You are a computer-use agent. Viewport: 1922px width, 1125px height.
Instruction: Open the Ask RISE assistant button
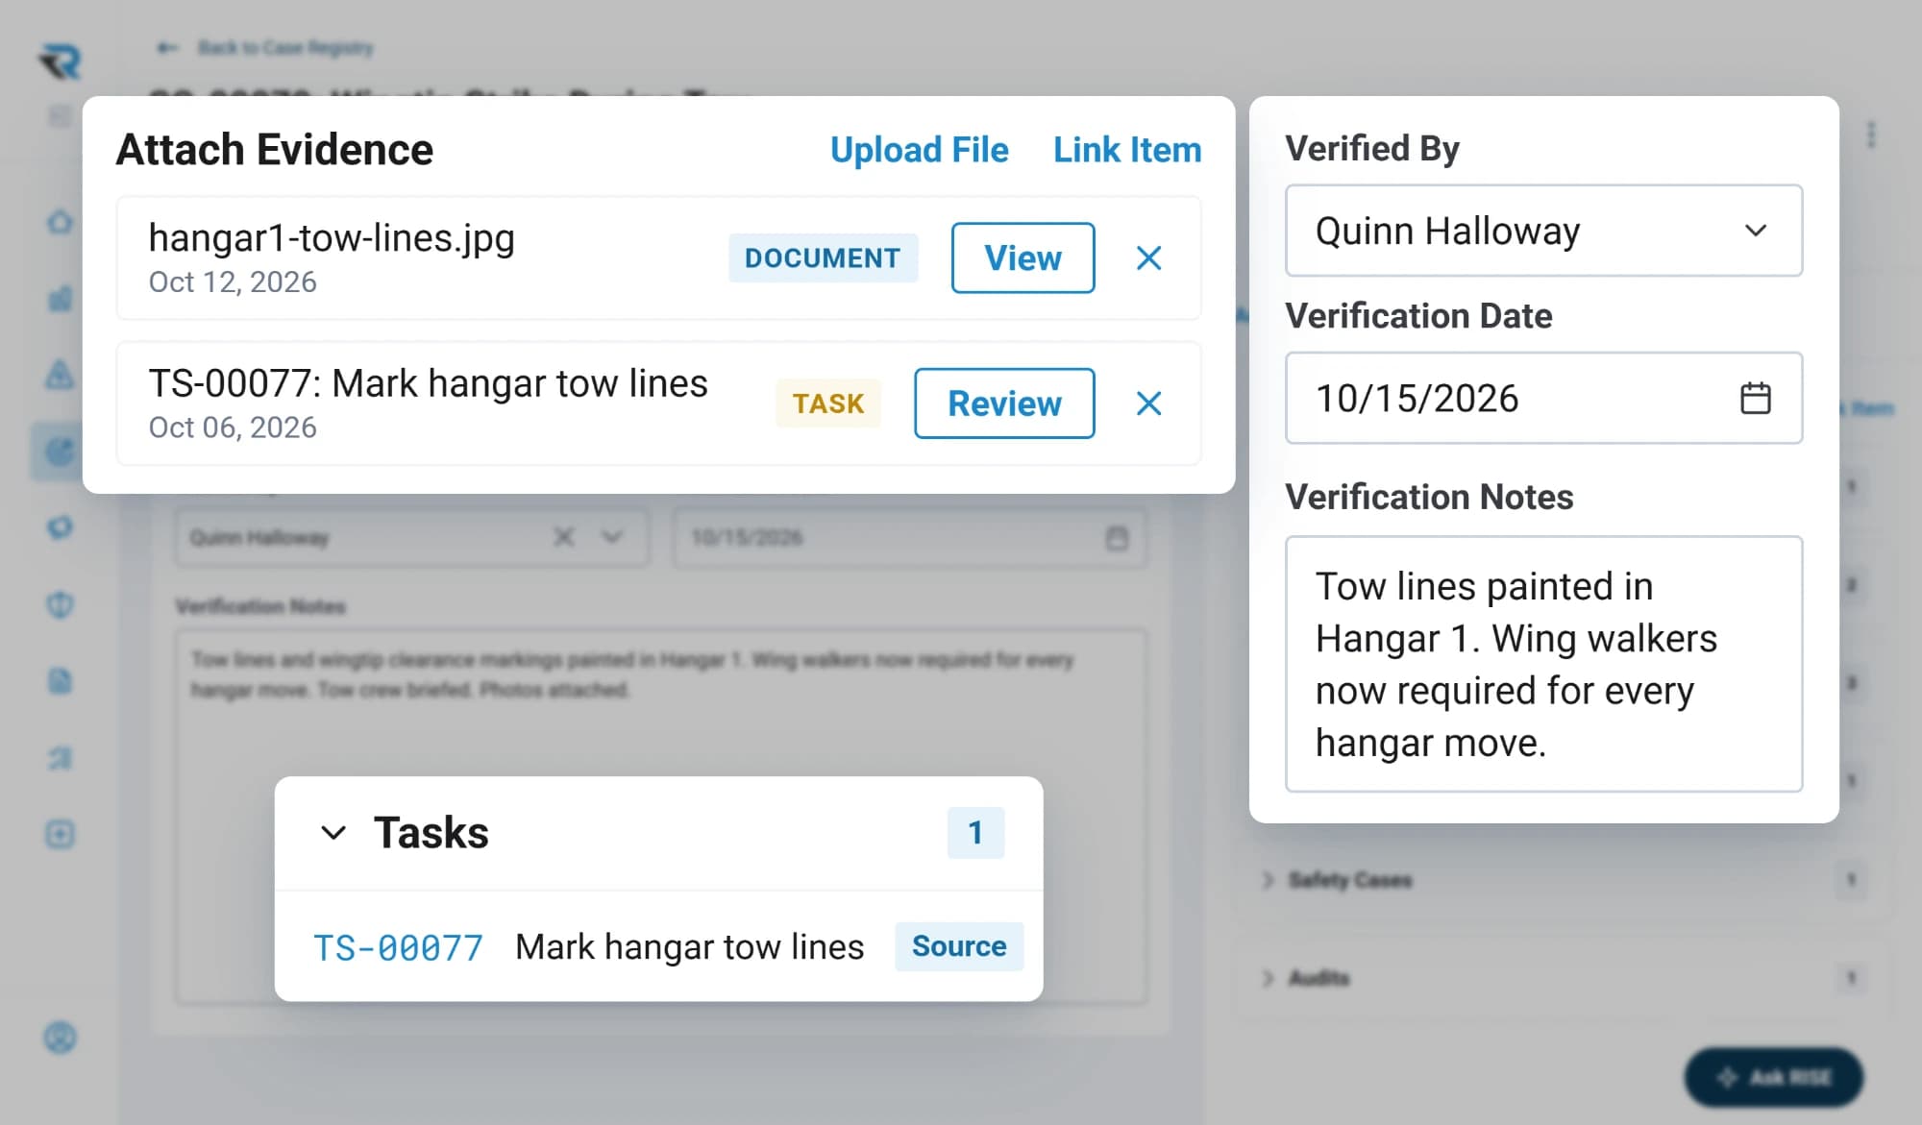pyautogui.click(x=1773, y=1077)
